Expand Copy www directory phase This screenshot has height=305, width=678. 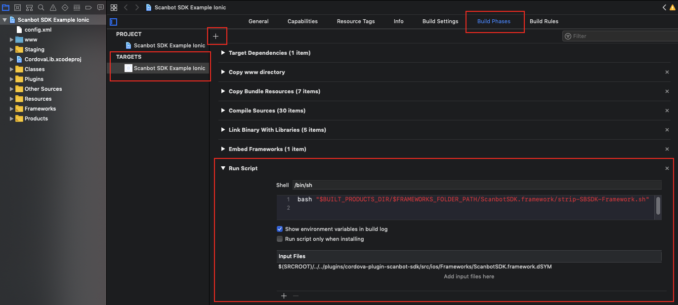223,72
